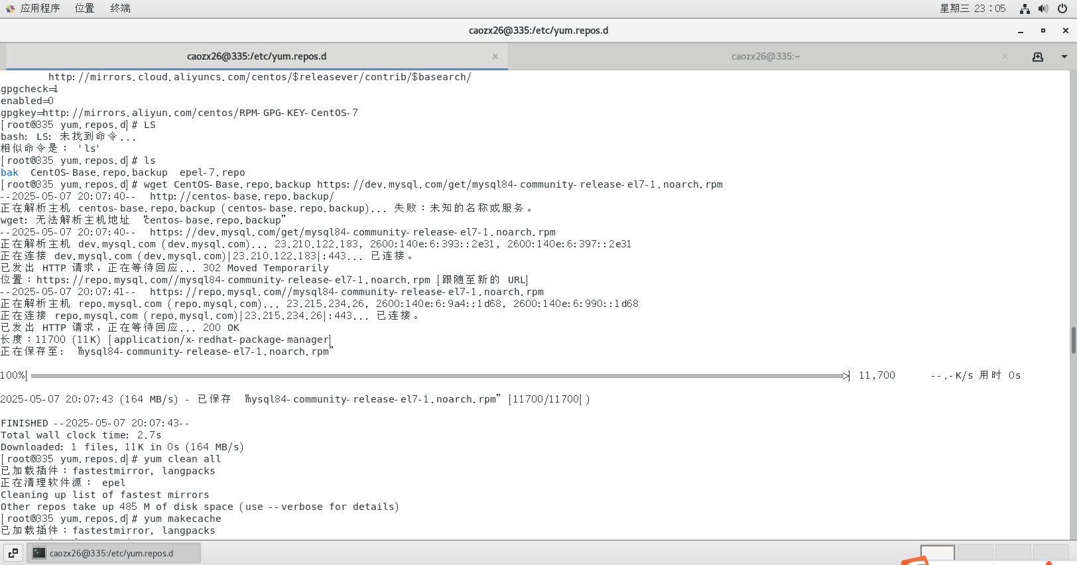The height and width of the screenshot is (565, 1077).
Task: Switch to the first workspace in the pager
Action: pos(938,553)
